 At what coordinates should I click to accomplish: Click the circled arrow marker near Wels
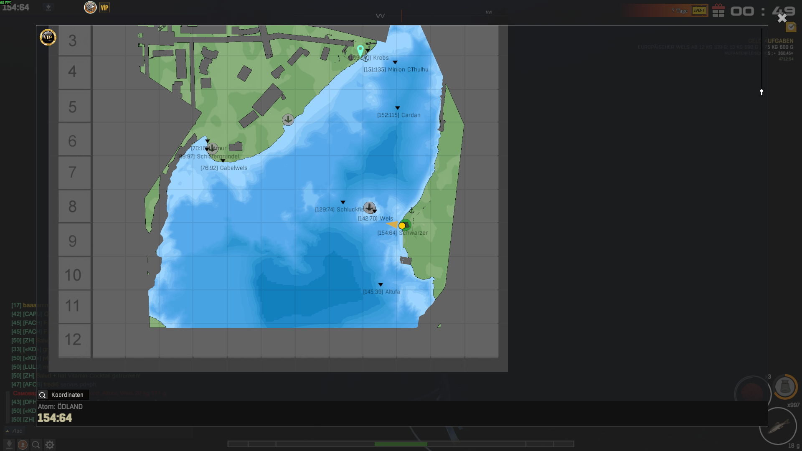point(369,208)
